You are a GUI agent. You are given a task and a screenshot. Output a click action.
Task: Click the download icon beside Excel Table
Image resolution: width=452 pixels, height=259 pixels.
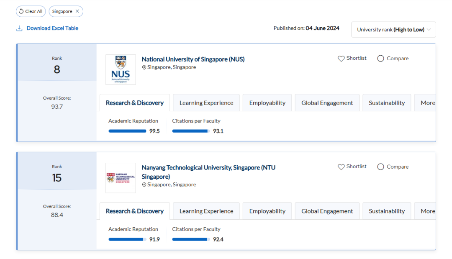pos(19,28)
